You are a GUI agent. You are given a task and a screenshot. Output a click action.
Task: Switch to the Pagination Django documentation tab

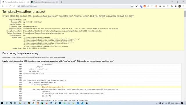pos(44,2)
